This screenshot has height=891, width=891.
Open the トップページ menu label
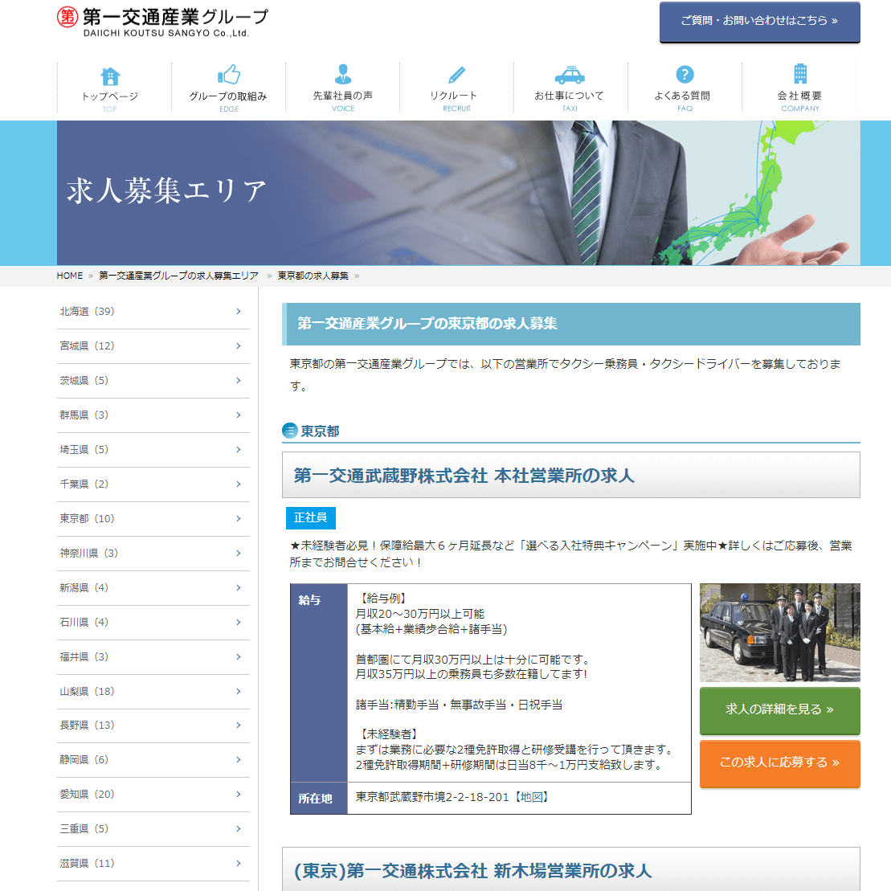click(110, 96)
